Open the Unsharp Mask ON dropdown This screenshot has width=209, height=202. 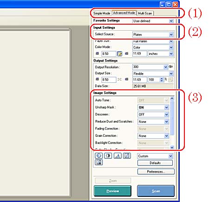coord(153,108)
